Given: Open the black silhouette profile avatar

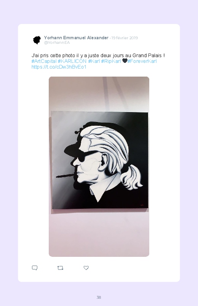Looking at the screenshot, I should [37, 40].
